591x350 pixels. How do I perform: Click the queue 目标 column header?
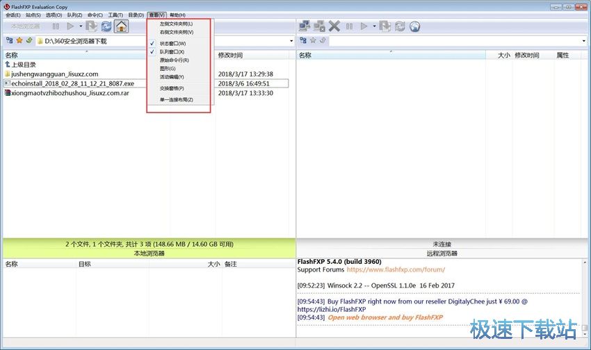click(84, 264)
